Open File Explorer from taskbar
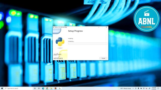This screenshot has height=90, width=161. [x=51, y=88]
